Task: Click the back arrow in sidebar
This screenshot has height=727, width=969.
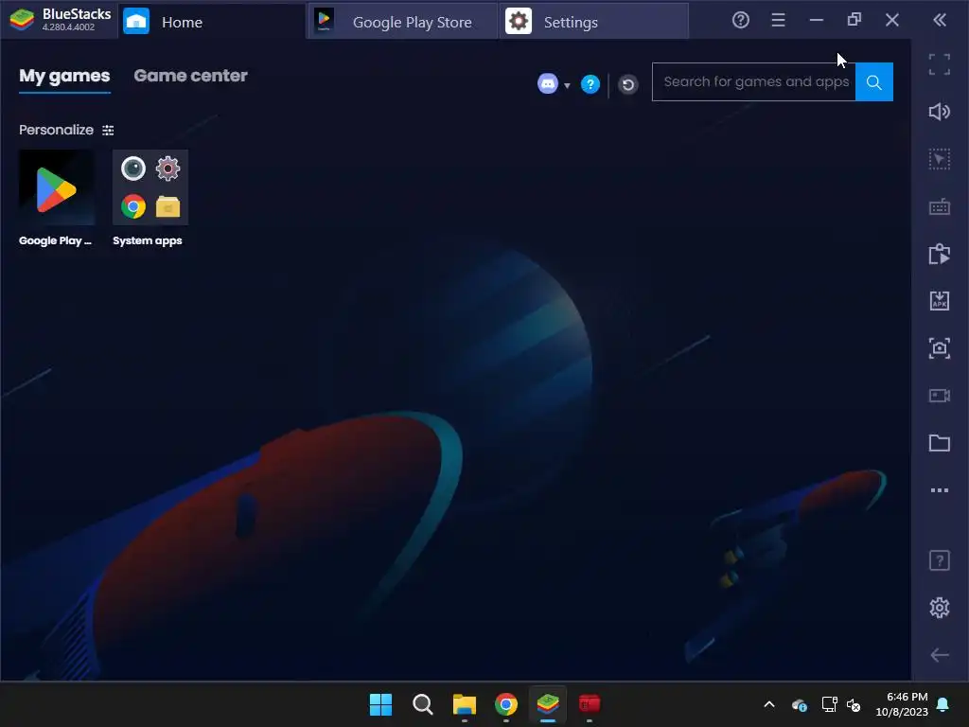Action: click(x=940, y=655)
